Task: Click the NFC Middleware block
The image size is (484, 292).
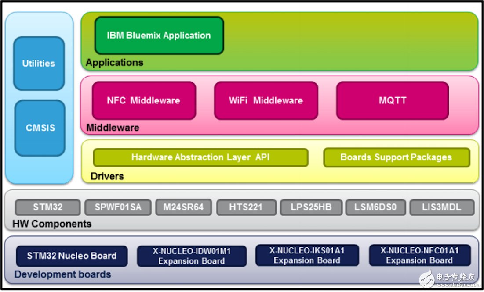Action: [143, 100]
